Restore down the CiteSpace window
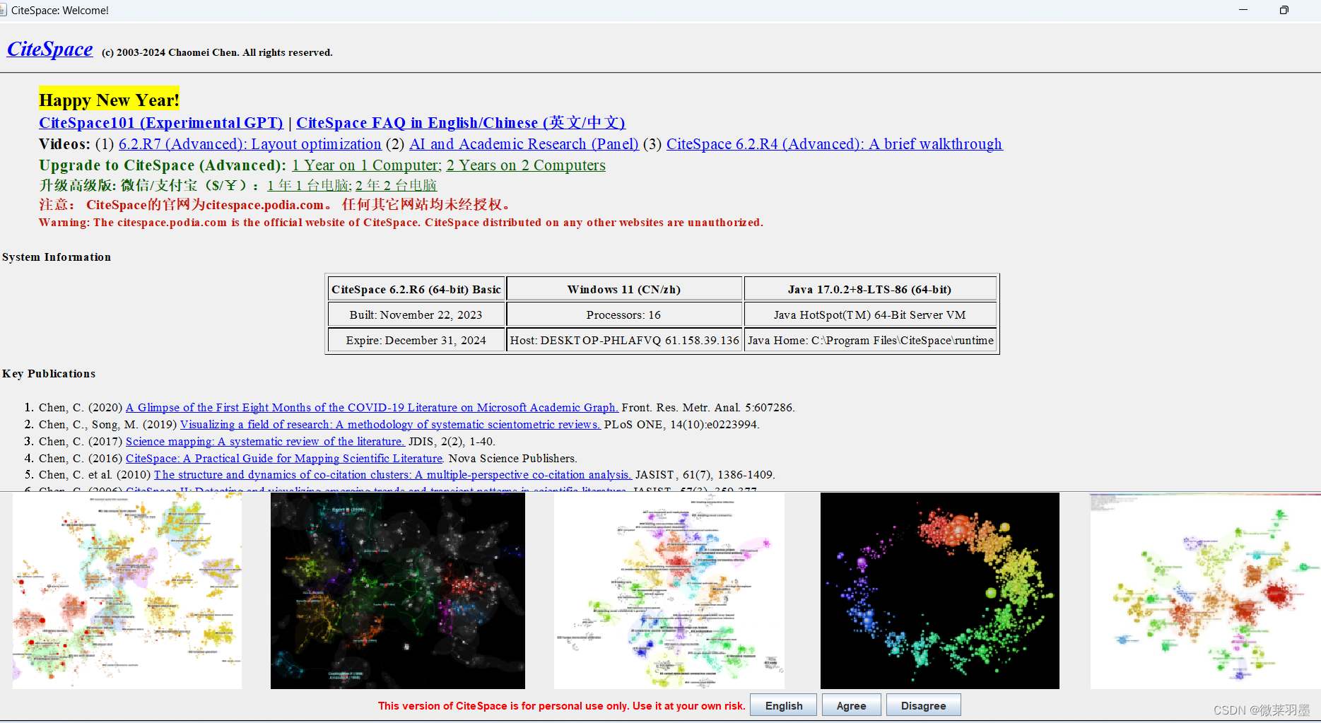This screenshot has width=1321, height=723. pyautogui.click(x=1284, y=10)
